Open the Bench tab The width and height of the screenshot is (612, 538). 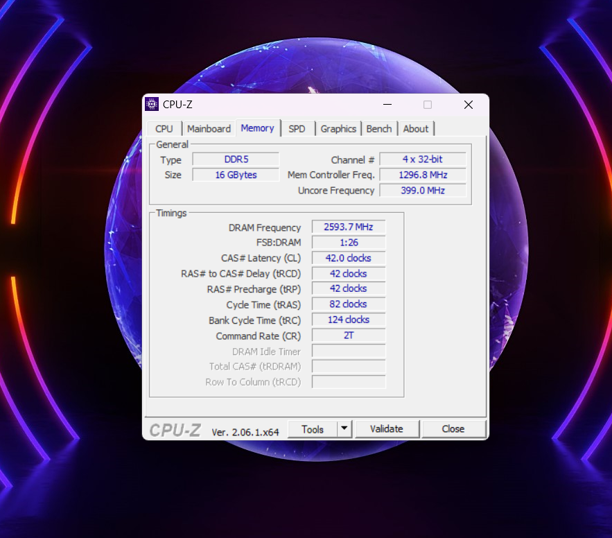tap(379, 129)
